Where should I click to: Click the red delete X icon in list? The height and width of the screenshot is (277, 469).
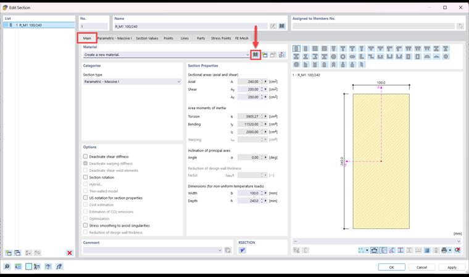tap(69, 253)
